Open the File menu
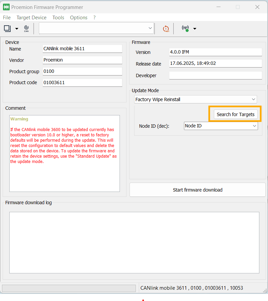This screenshot has width=268, height=301. click(x=7, y=17)
